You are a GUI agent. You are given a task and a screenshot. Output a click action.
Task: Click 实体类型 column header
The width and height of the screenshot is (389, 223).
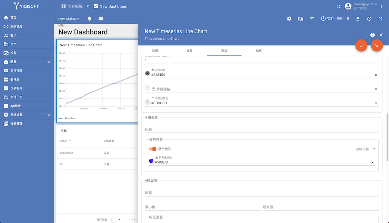coord(109,141)
